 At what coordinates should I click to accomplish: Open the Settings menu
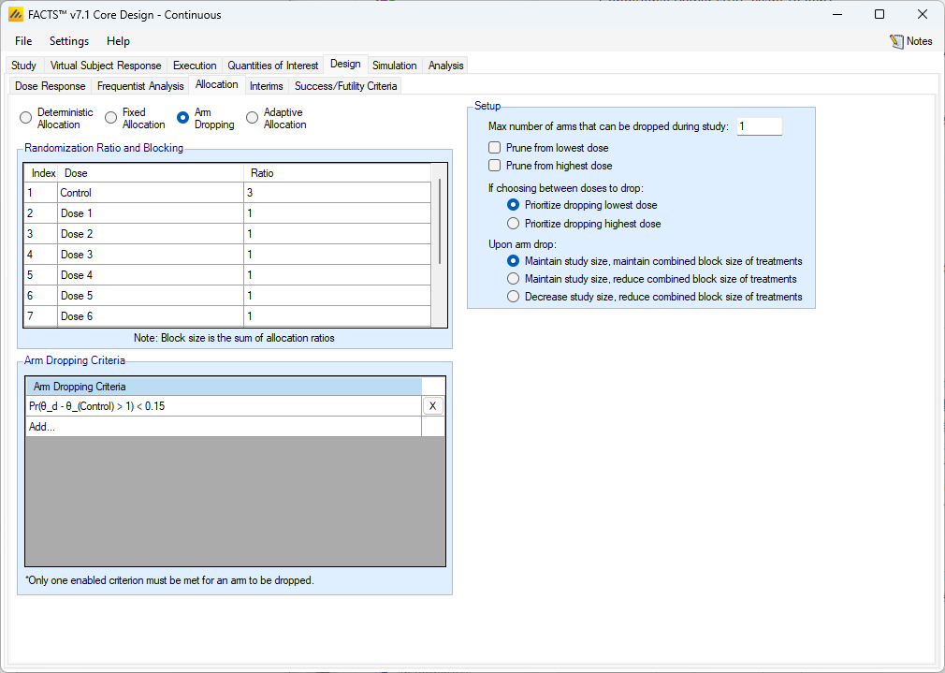[69, 41]
